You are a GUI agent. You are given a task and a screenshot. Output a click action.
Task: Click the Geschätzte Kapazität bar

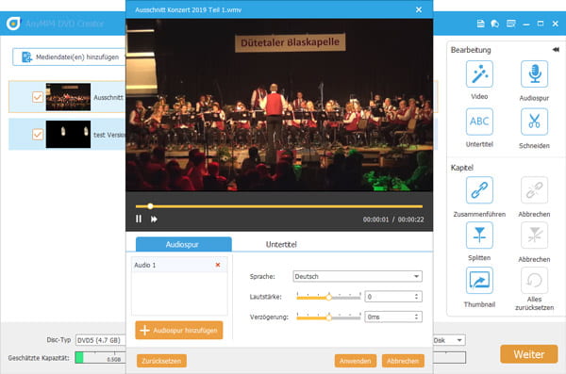pyautogui.click(x=100, y=358)
